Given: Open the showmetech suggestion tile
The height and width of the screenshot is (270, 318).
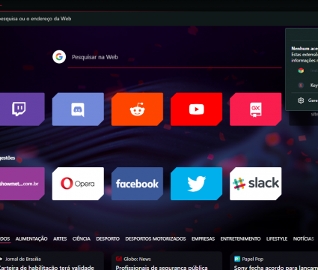Looking at the screenshot, I should point(22,184).
